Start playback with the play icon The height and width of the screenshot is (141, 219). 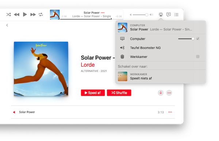(x=25, y=14)
